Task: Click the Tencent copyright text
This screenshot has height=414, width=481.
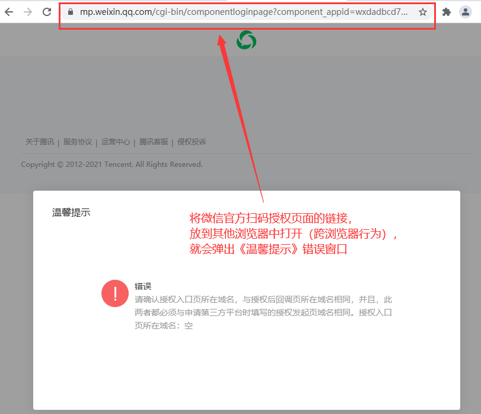Action: point(112,165)
